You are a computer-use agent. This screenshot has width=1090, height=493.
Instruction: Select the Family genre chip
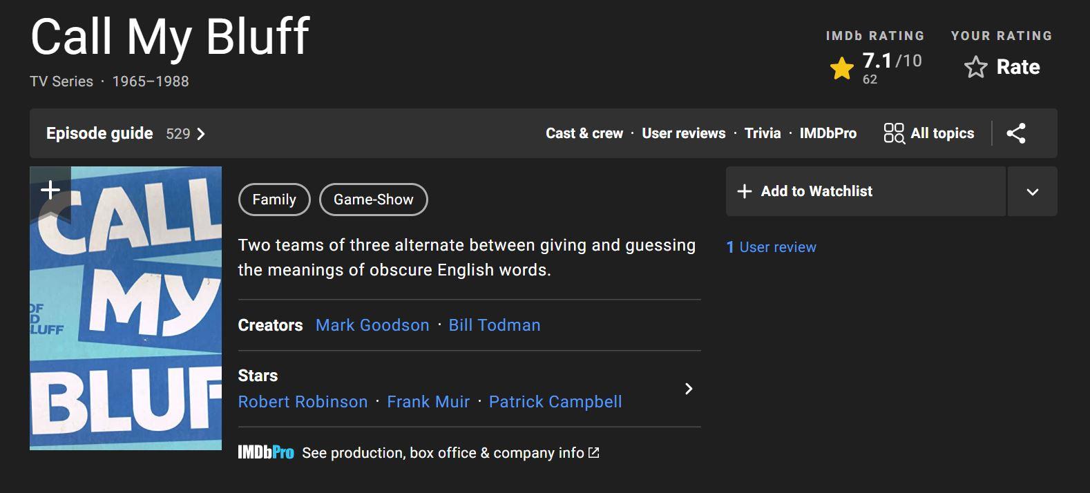[274, 200]
